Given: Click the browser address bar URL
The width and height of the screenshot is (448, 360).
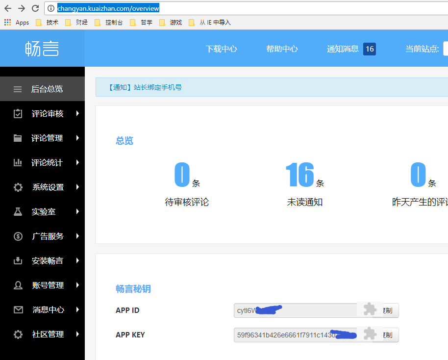Looking at the screenshot, I should coord(108,8).
